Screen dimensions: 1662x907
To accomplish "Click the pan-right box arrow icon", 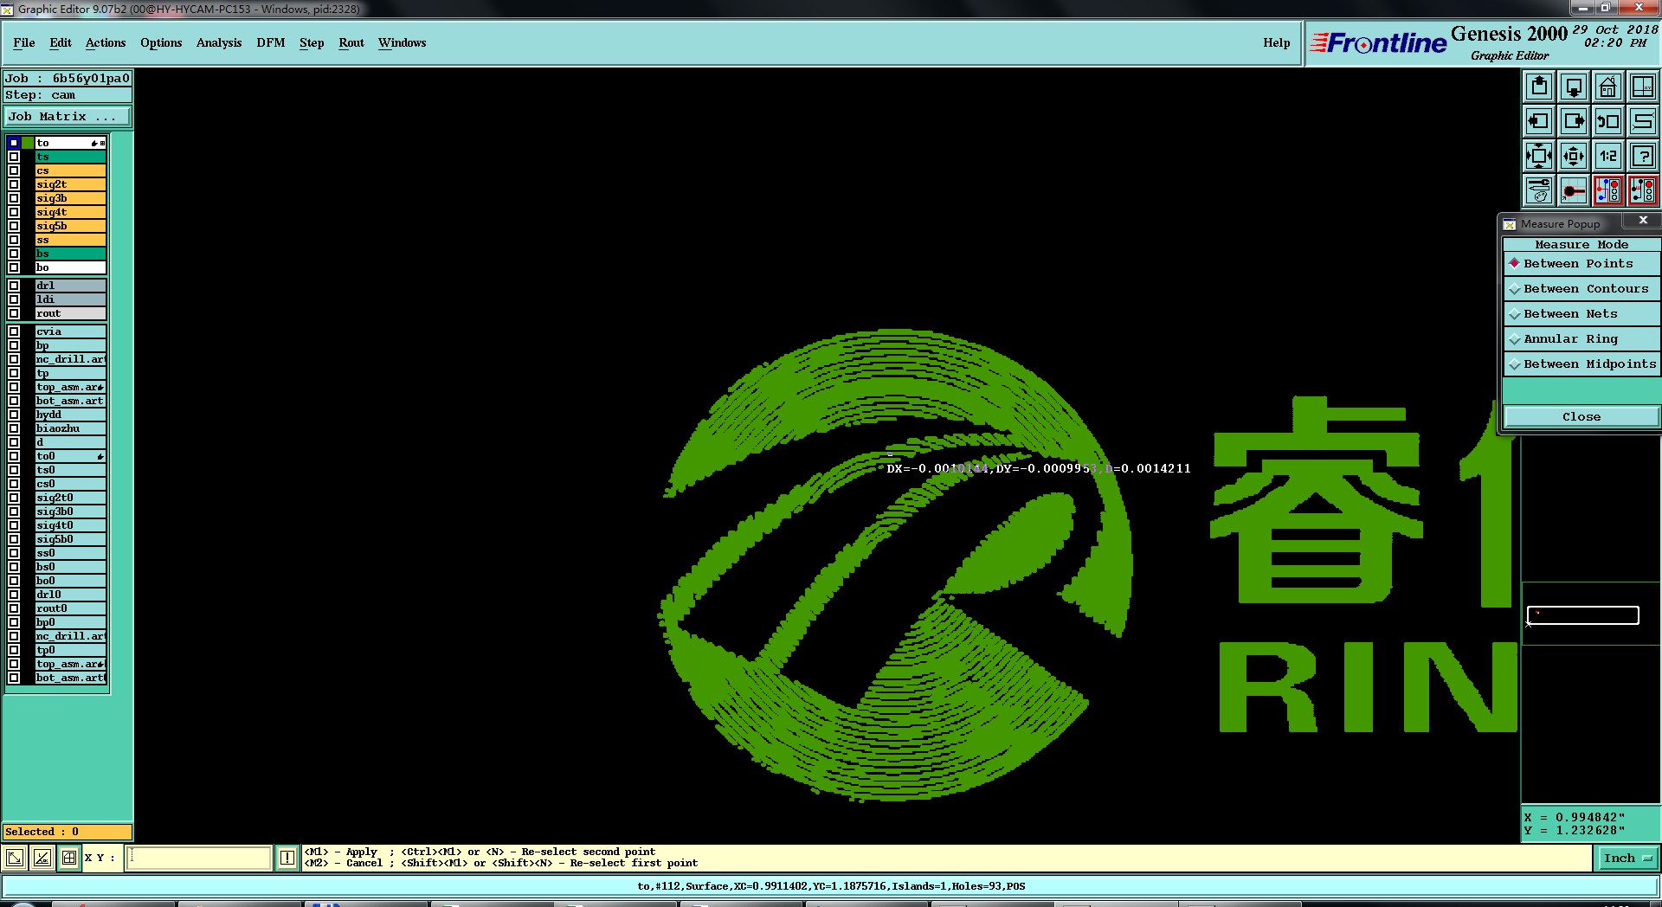I will point(1574,121).
